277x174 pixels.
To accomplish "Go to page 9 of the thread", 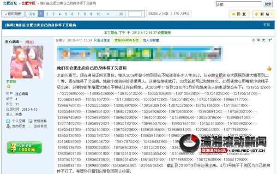I will tap(91, 14).
